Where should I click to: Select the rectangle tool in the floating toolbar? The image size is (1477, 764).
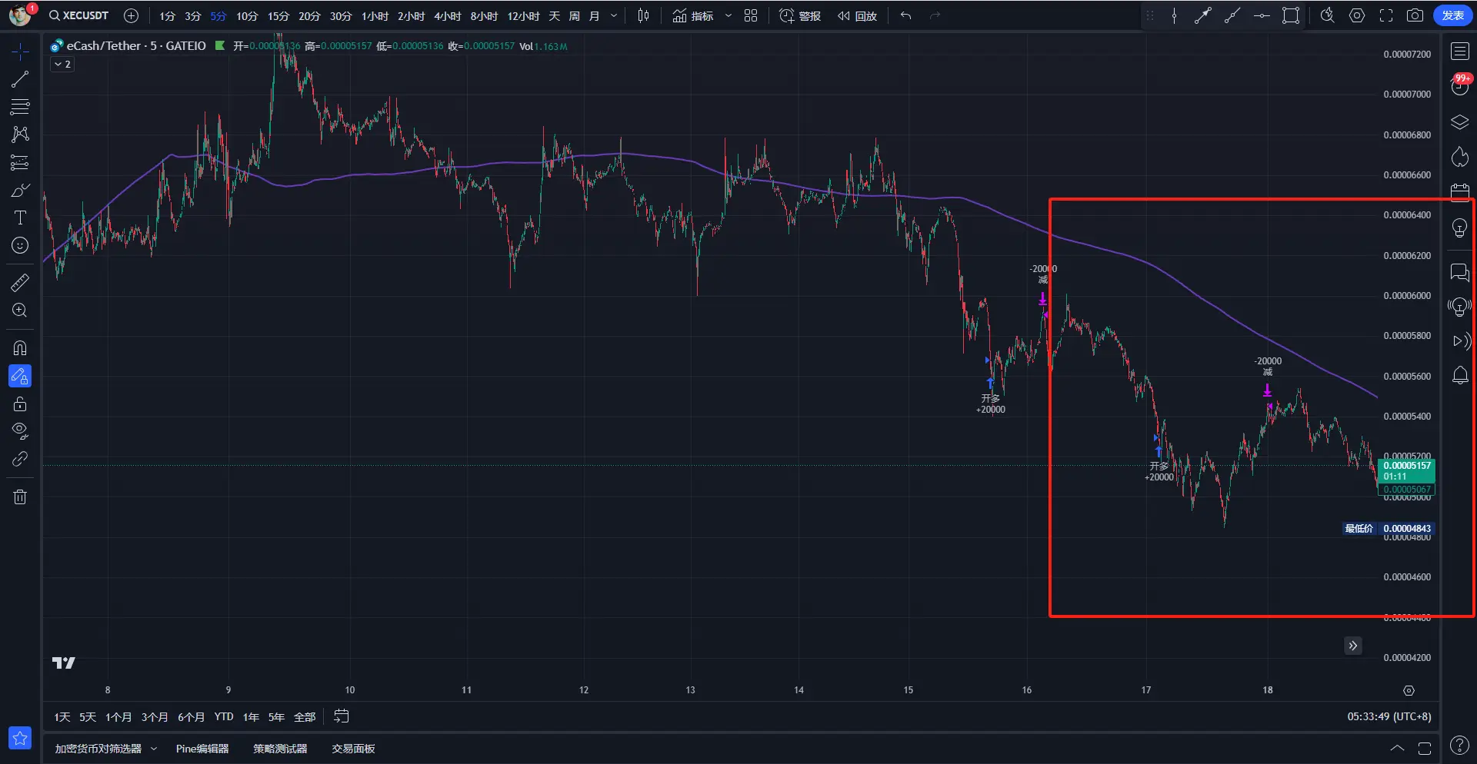pyautogui.click(x=1291, y=16)
